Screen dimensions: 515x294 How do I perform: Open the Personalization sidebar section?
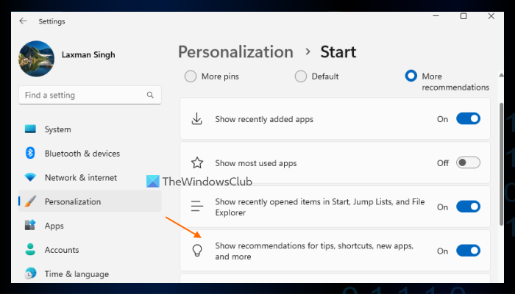(73, 201)
